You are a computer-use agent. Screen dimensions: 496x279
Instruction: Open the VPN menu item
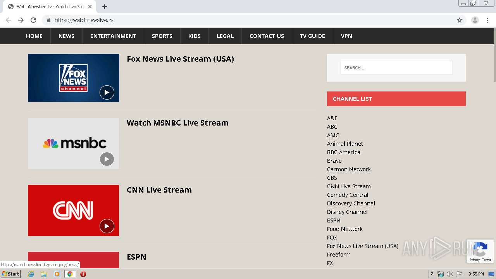(346, 36)
